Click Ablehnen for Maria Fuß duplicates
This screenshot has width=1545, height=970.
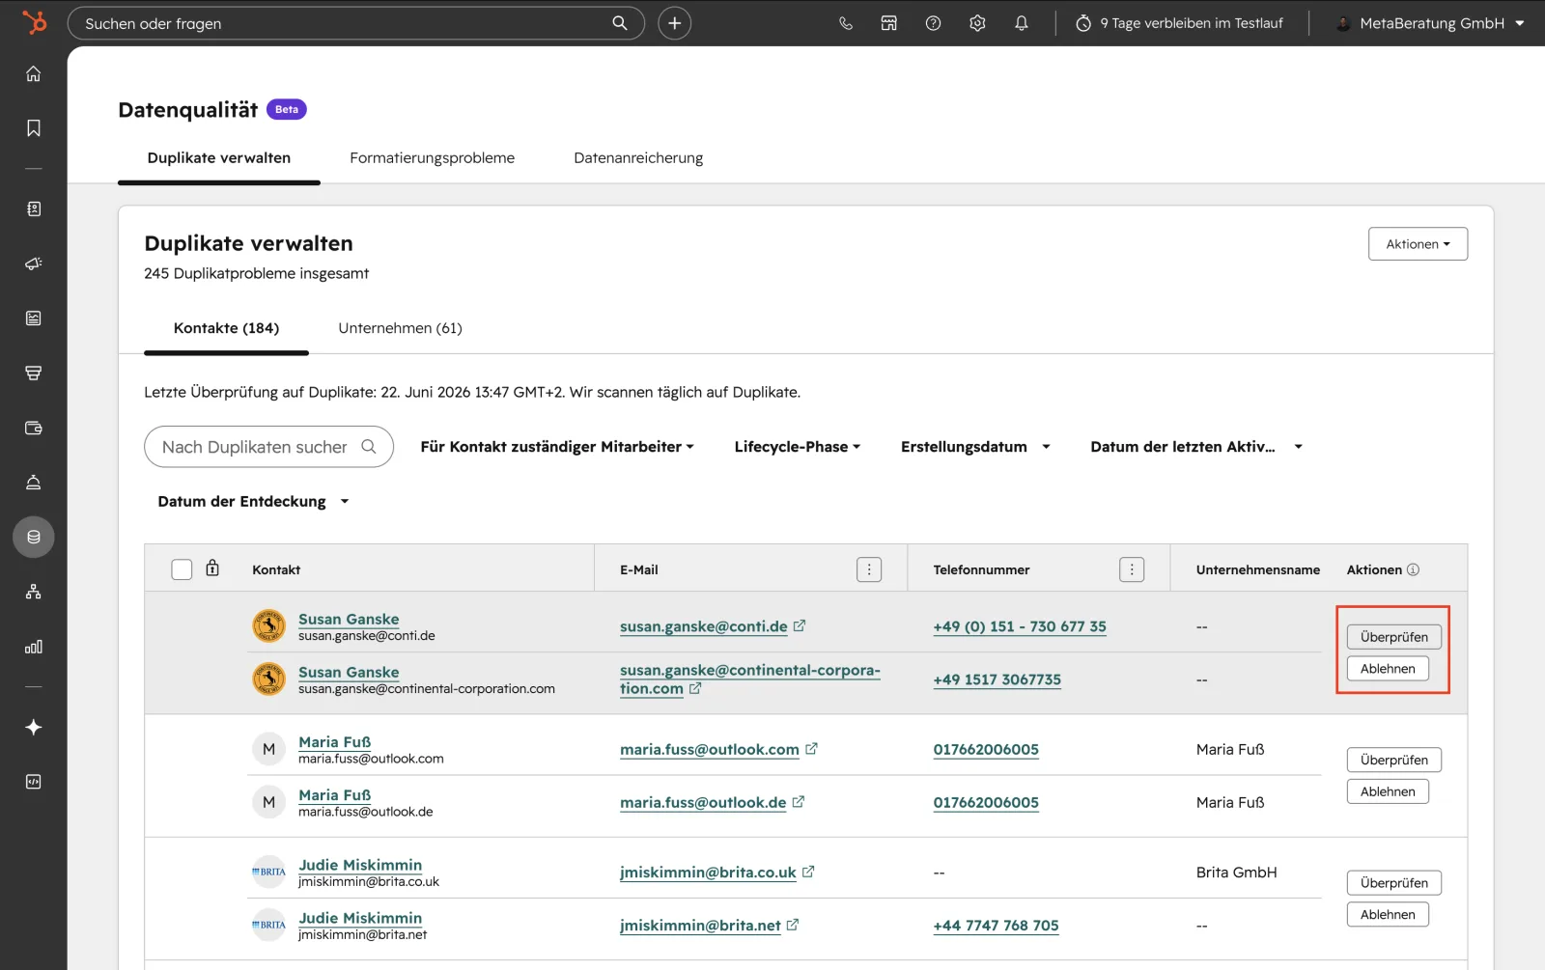tap(1388, 791)
